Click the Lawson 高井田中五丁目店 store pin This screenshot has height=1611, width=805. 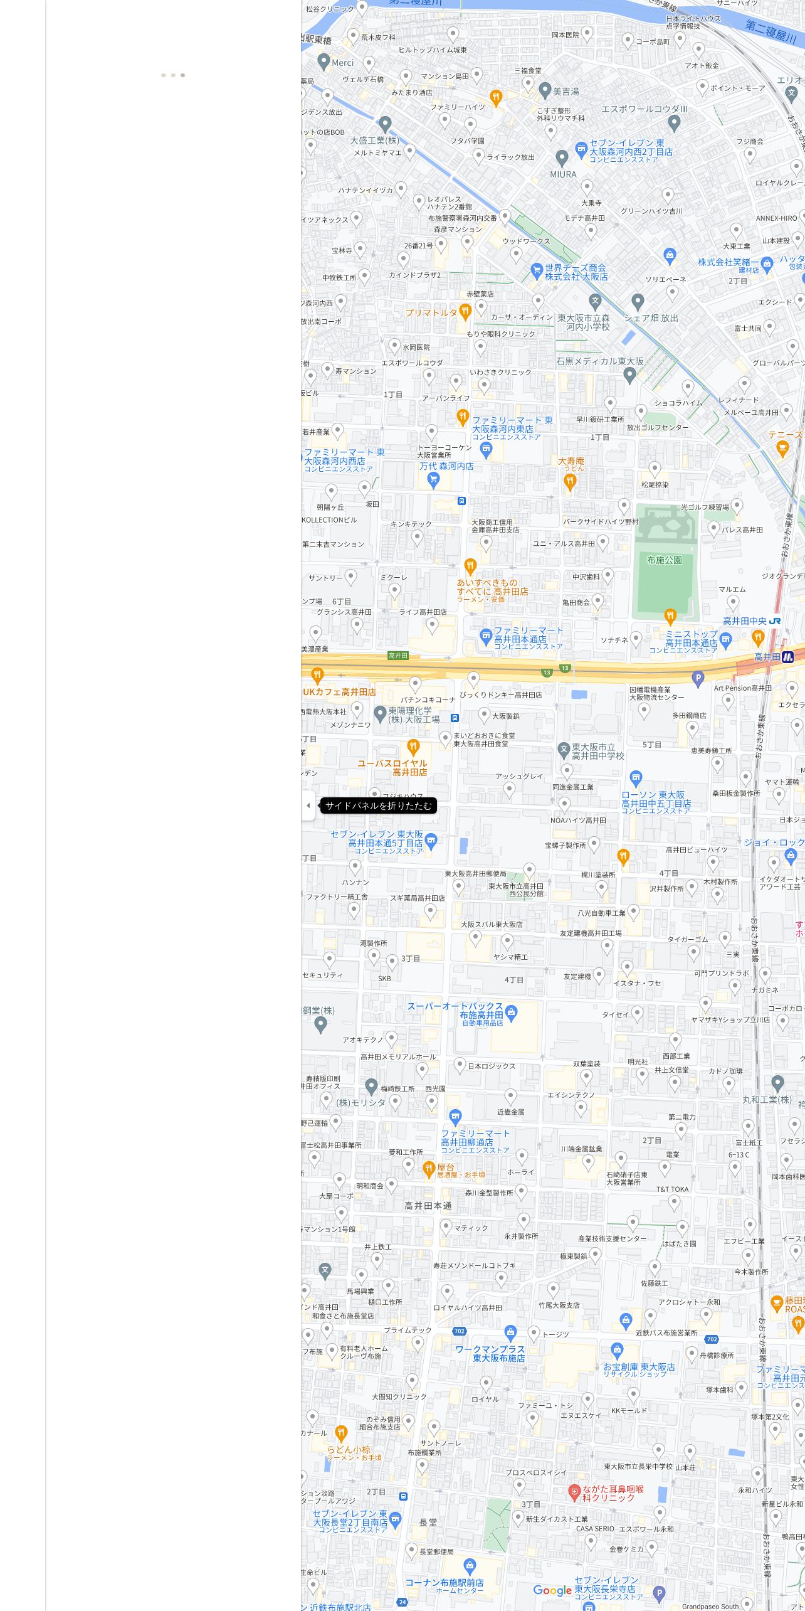636,779
